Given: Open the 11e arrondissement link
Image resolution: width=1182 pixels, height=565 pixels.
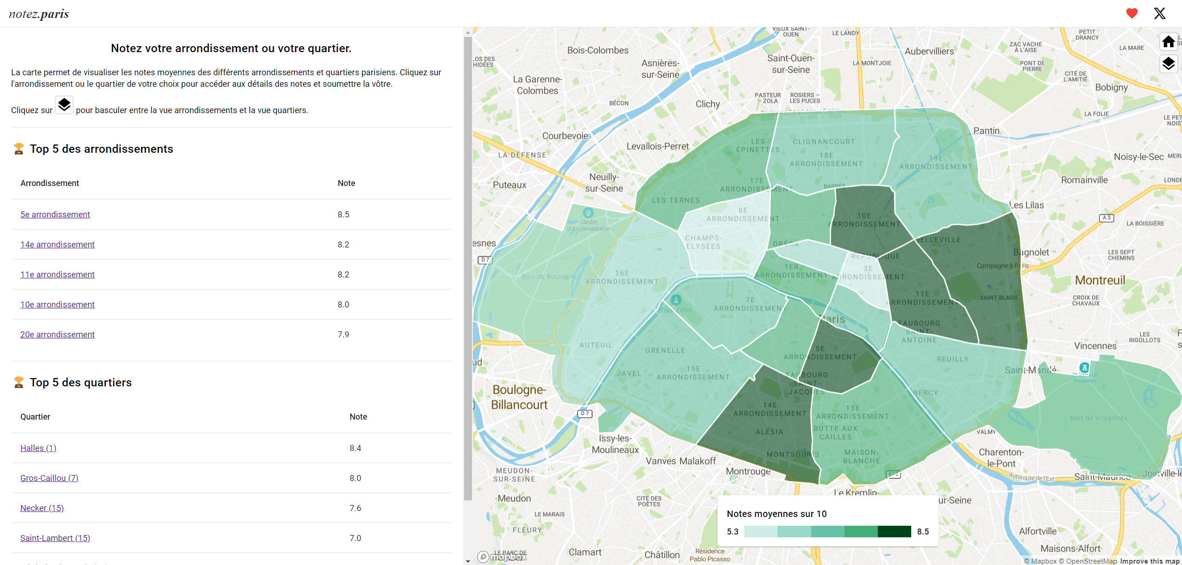Looking at the screenshot, I should [x=57, y=274].
